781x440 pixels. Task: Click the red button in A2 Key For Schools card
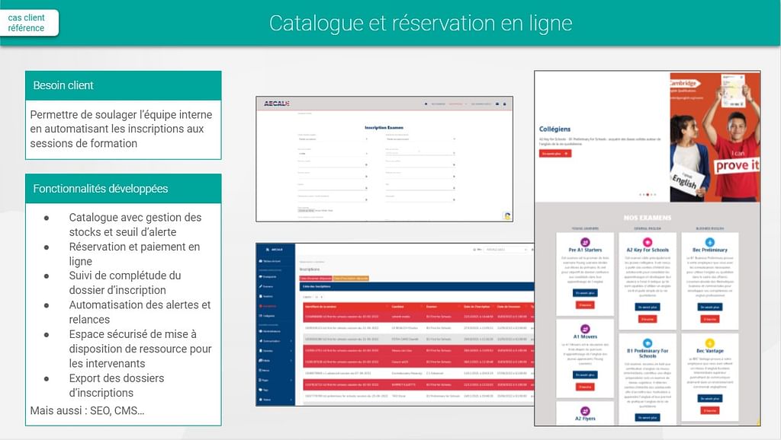pos(647,319)
